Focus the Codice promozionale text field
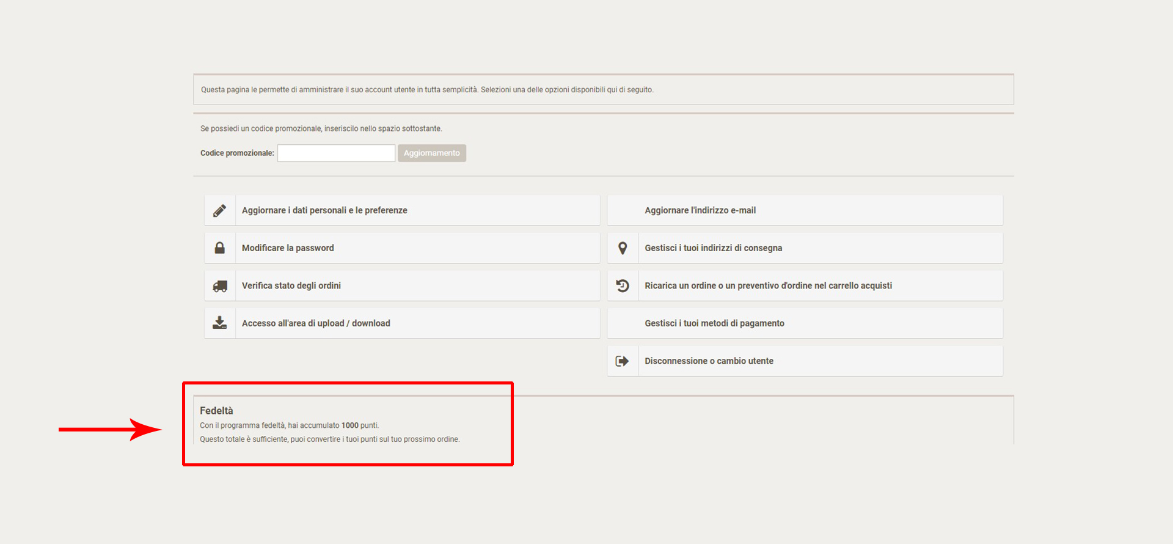This screenshot has height=544, width=1173. tap(336, 153)
